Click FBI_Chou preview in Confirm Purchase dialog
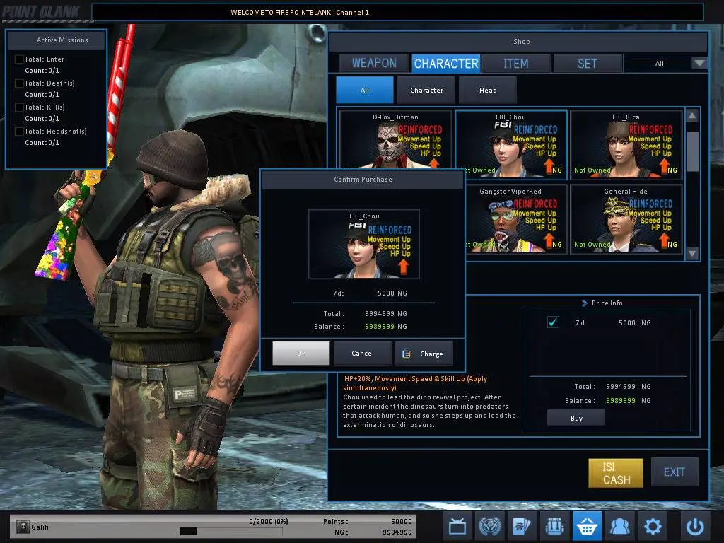724x543 pixels. pyautogui.click(x=364, y=244)
